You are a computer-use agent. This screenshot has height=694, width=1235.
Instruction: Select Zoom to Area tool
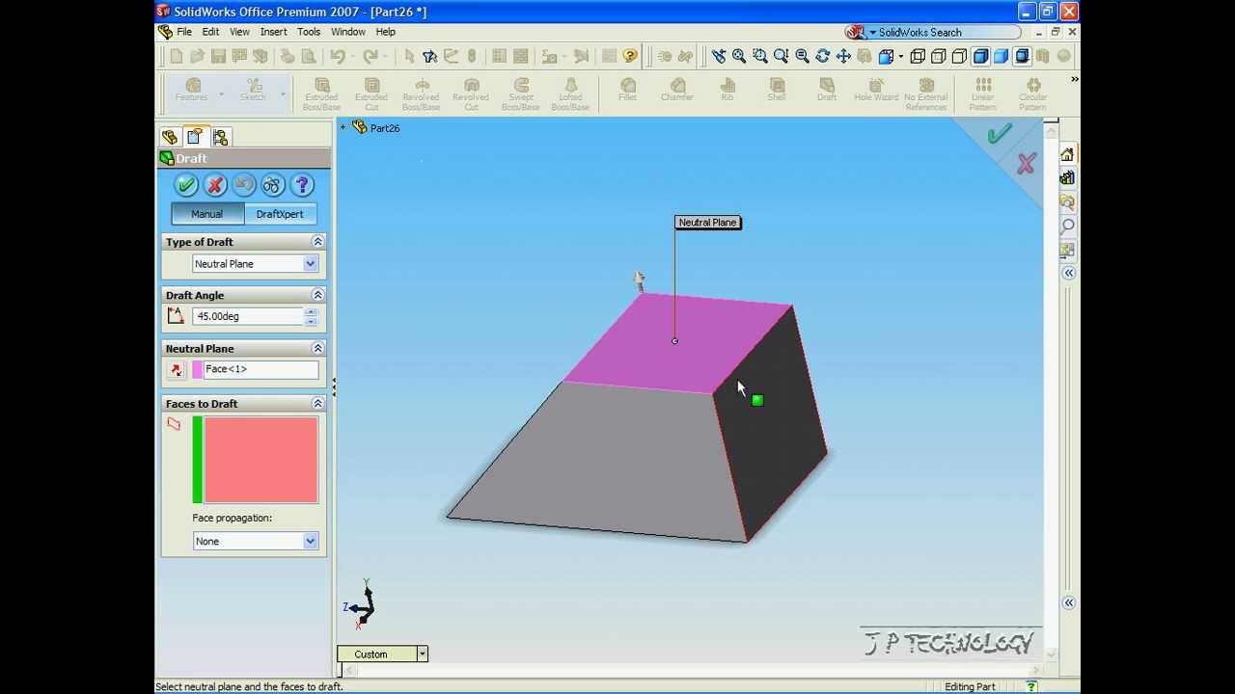point(760,56)
